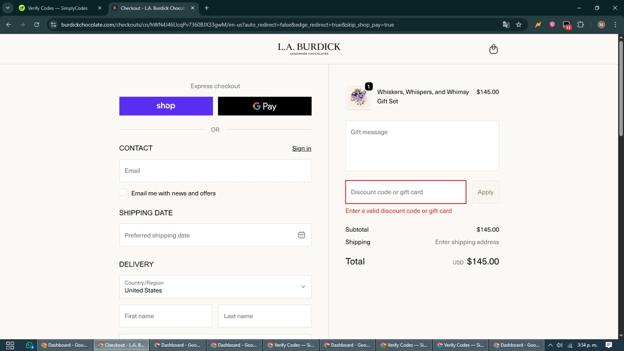Click the Sign in link

pyautogui.click(x=302, y=148)
